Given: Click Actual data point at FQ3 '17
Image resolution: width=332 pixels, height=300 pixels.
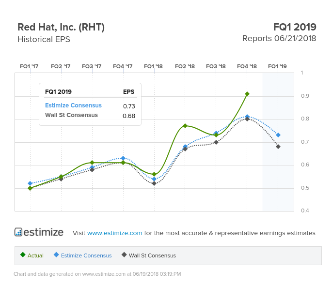Looking at the screenshot, I should (92, 163).
